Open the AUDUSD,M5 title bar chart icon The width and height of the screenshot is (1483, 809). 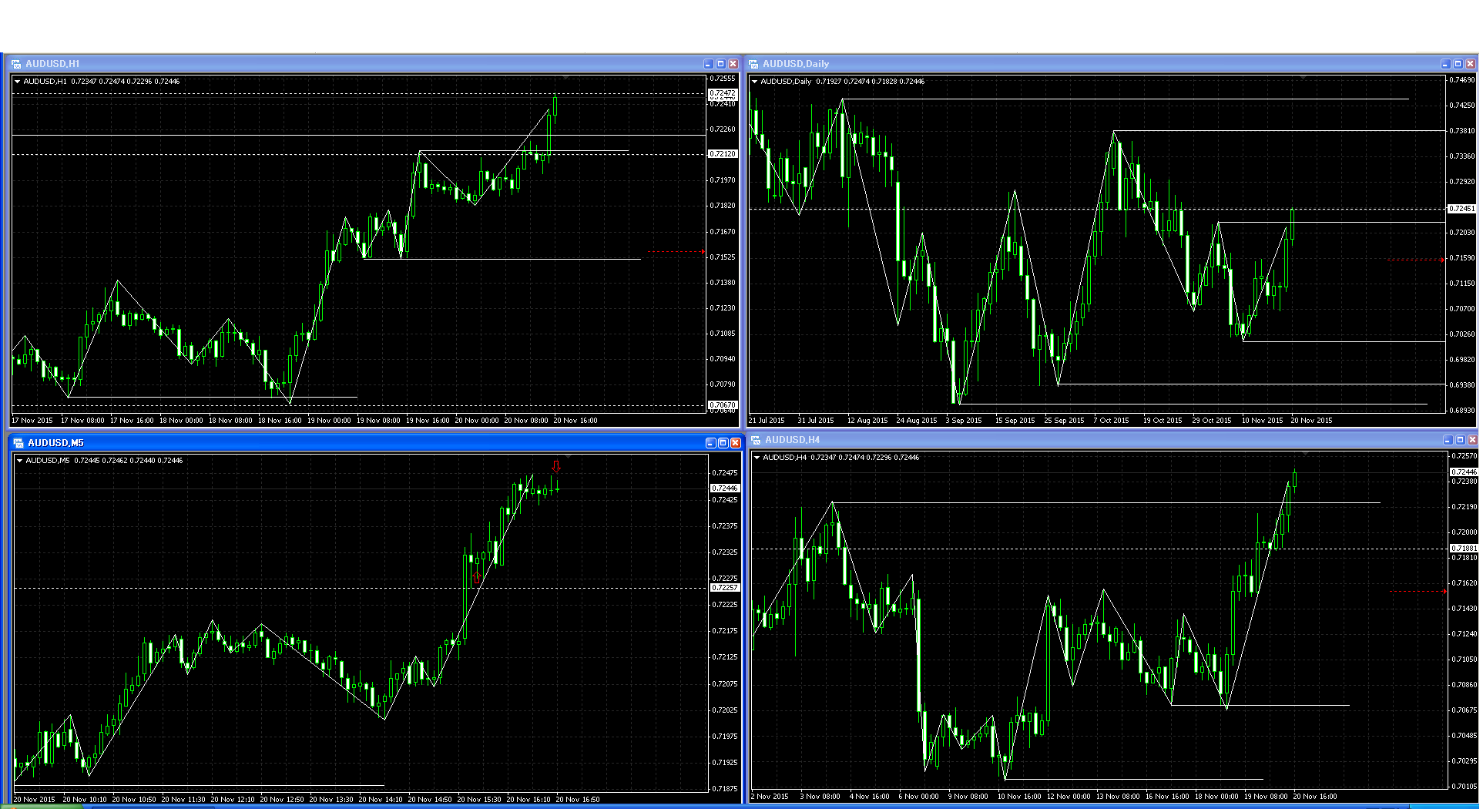pyautogui.click(x=18, y=443)
